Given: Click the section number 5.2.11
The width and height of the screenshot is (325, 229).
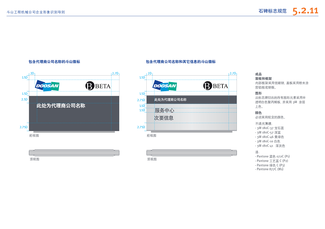Looking at the screenshot, I should tap(305, 11).
